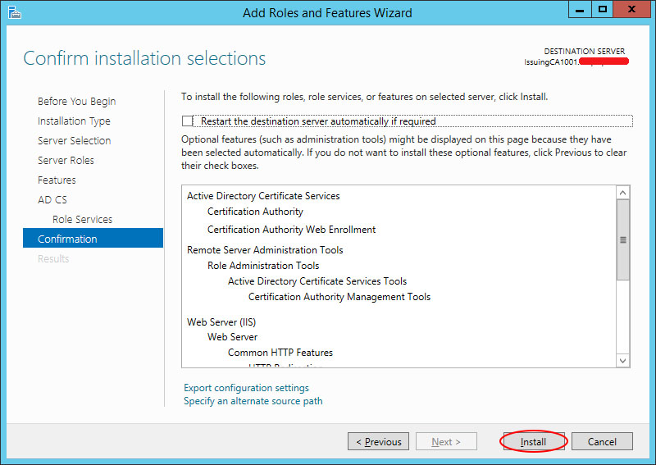656x465 pixels.
Task: Click Specify an alternate source path
Action: (253, 401)
